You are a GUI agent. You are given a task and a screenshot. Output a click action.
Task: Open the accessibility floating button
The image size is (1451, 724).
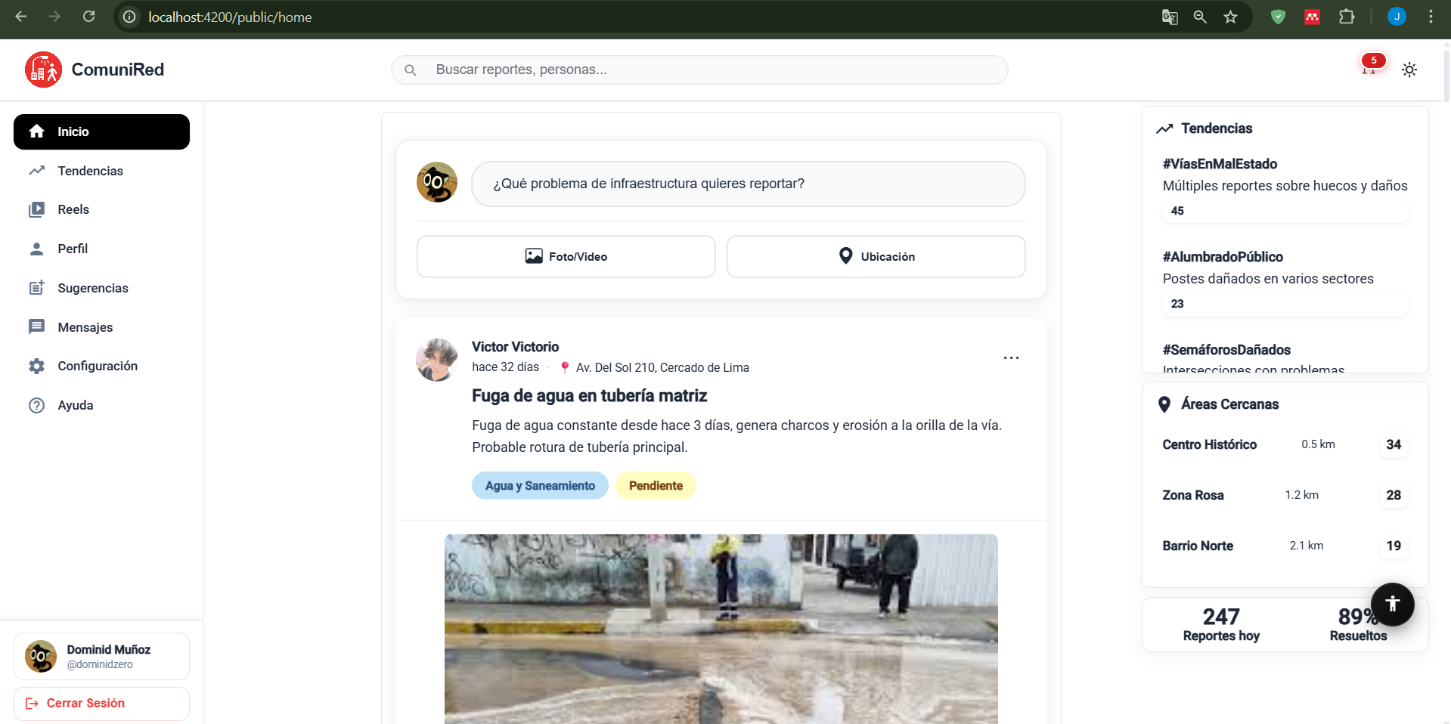click(1393, 604)
